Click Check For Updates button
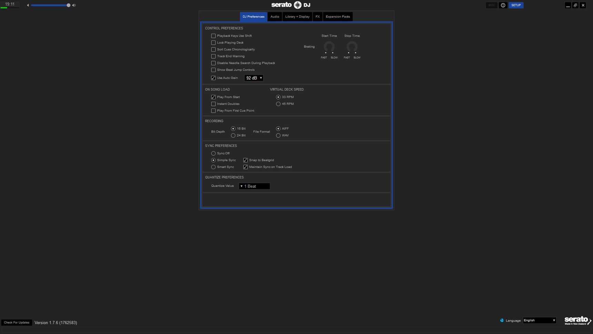This screenshot has width=593, height=334. click(17, 323)
